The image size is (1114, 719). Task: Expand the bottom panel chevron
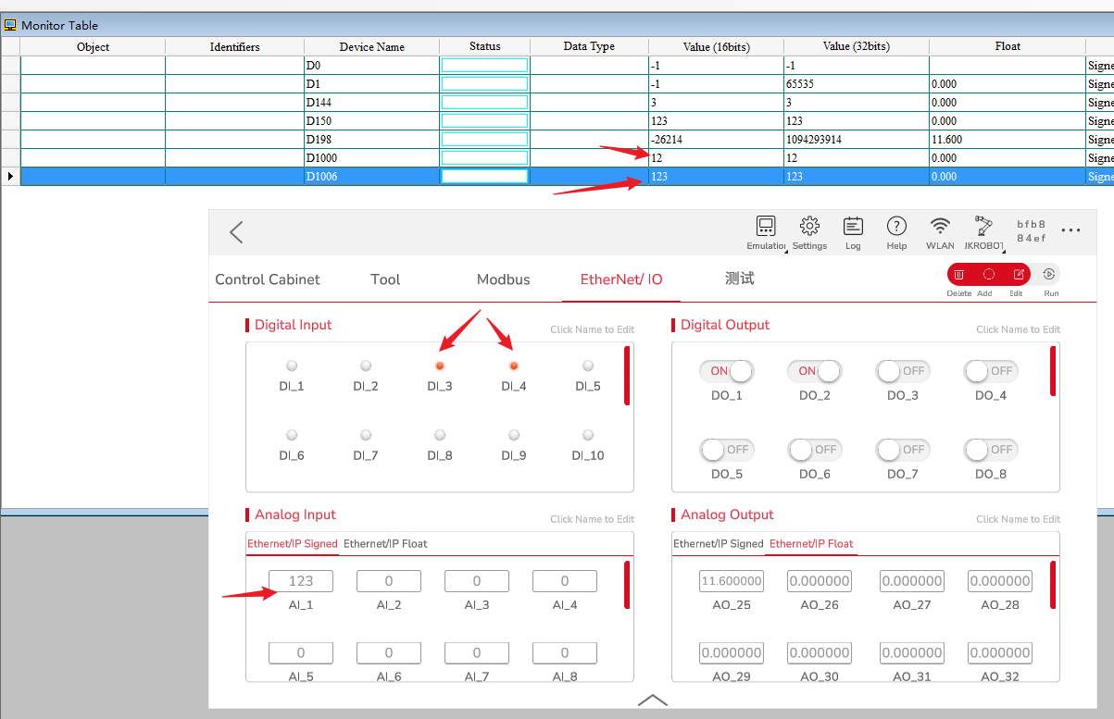tap(653, 700)
